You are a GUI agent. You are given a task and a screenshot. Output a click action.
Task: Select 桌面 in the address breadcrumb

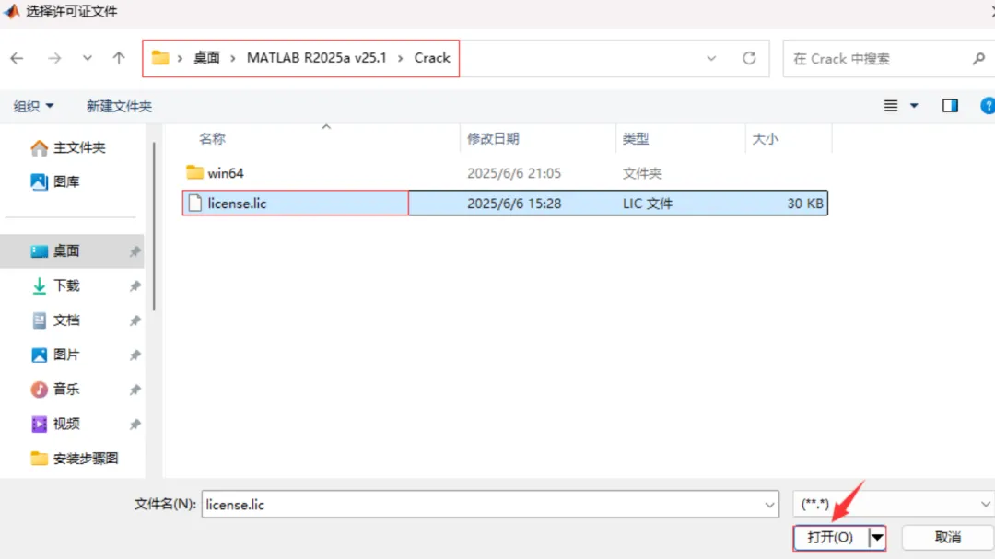coord(206,58)
